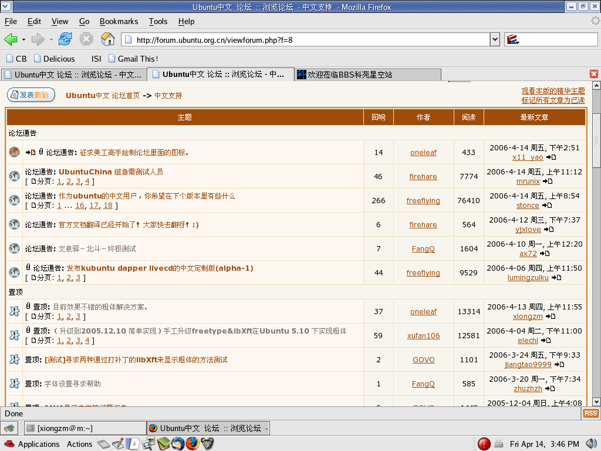This screenshot has height=451, width=601.
Task: Launch Firefox from the bottom panel launcher
Action: pos(193,444)
